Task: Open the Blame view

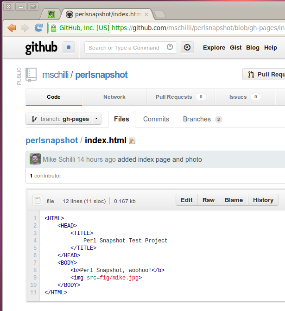Action: (x=234, y=200)
